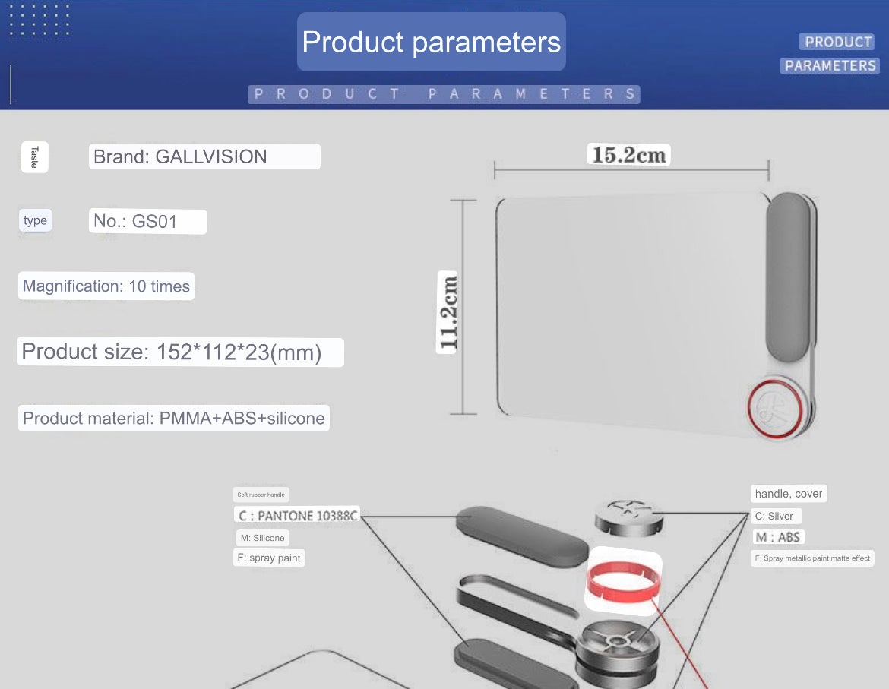Click the dot grid decoration in header

pyautogui.click(x=40, y=21)
